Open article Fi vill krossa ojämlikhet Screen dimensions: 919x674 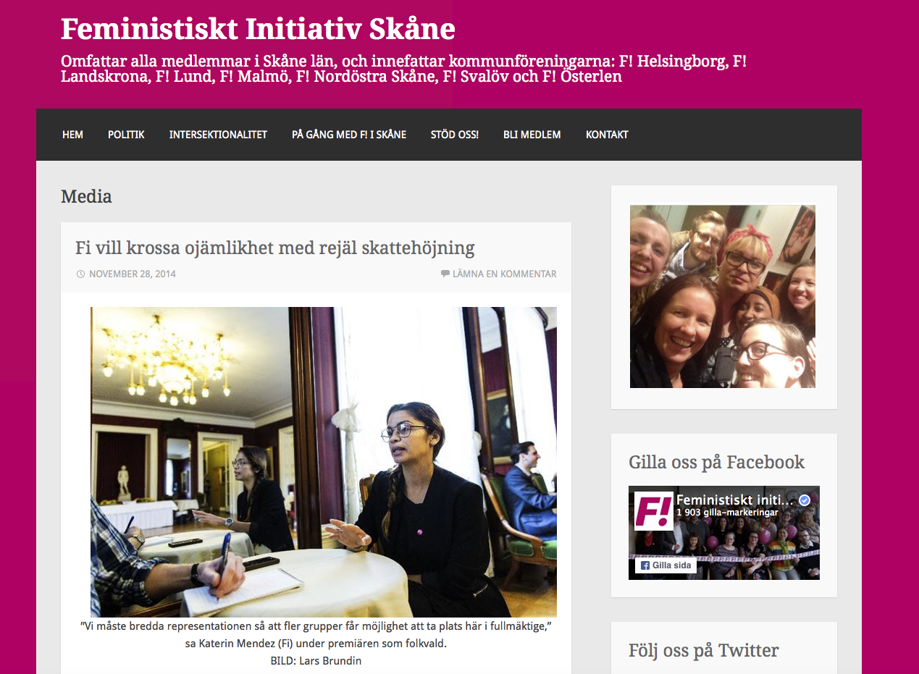[x=275, y=248]
